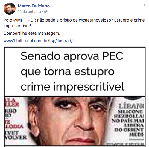The image size is (149, 147).
Task: Open the magazine cover face photo
Action: pos(75,121)
